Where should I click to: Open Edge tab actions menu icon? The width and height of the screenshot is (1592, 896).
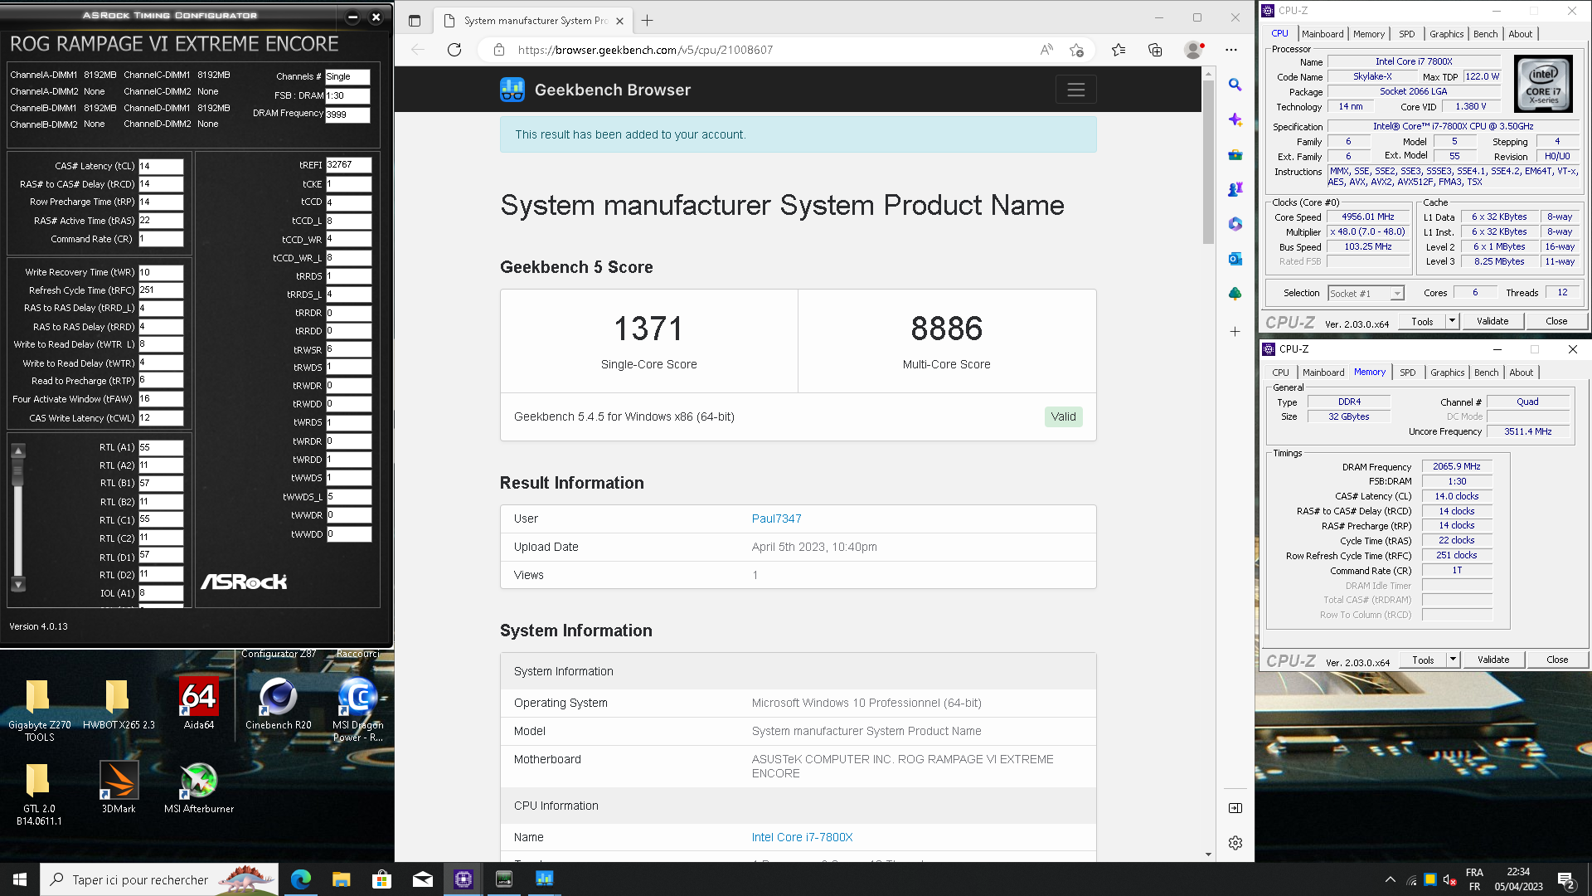coord(415,21)
